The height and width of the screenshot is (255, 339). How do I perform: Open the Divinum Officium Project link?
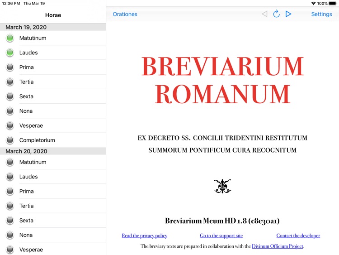278,246
